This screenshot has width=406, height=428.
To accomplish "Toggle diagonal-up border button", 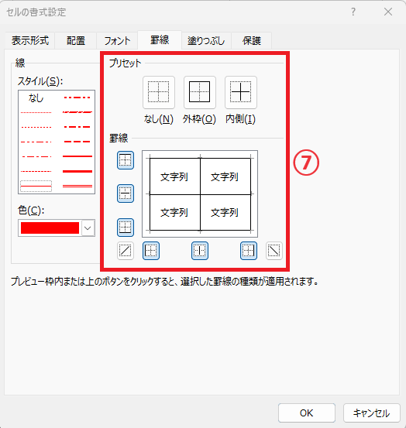I will coord(126,251).
